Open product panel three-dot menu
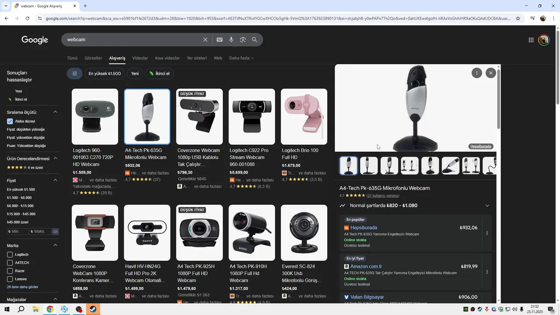Viewport: 560px width, 315px height. [x=477, y=73]
